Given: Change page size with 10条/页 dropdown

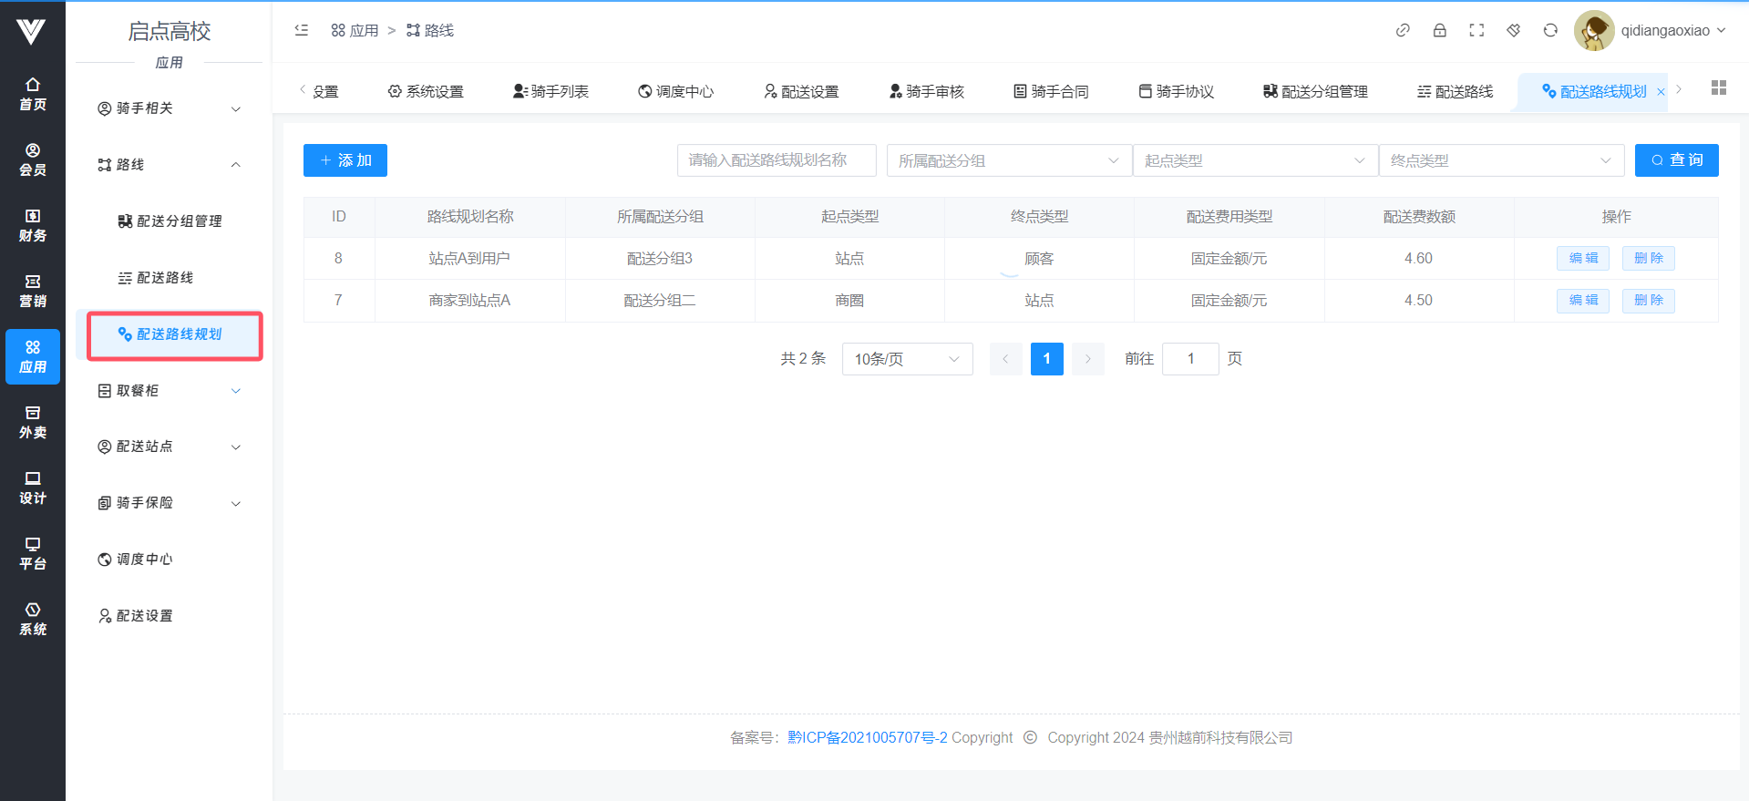Looking at the screenshot, I should point(907,359).
